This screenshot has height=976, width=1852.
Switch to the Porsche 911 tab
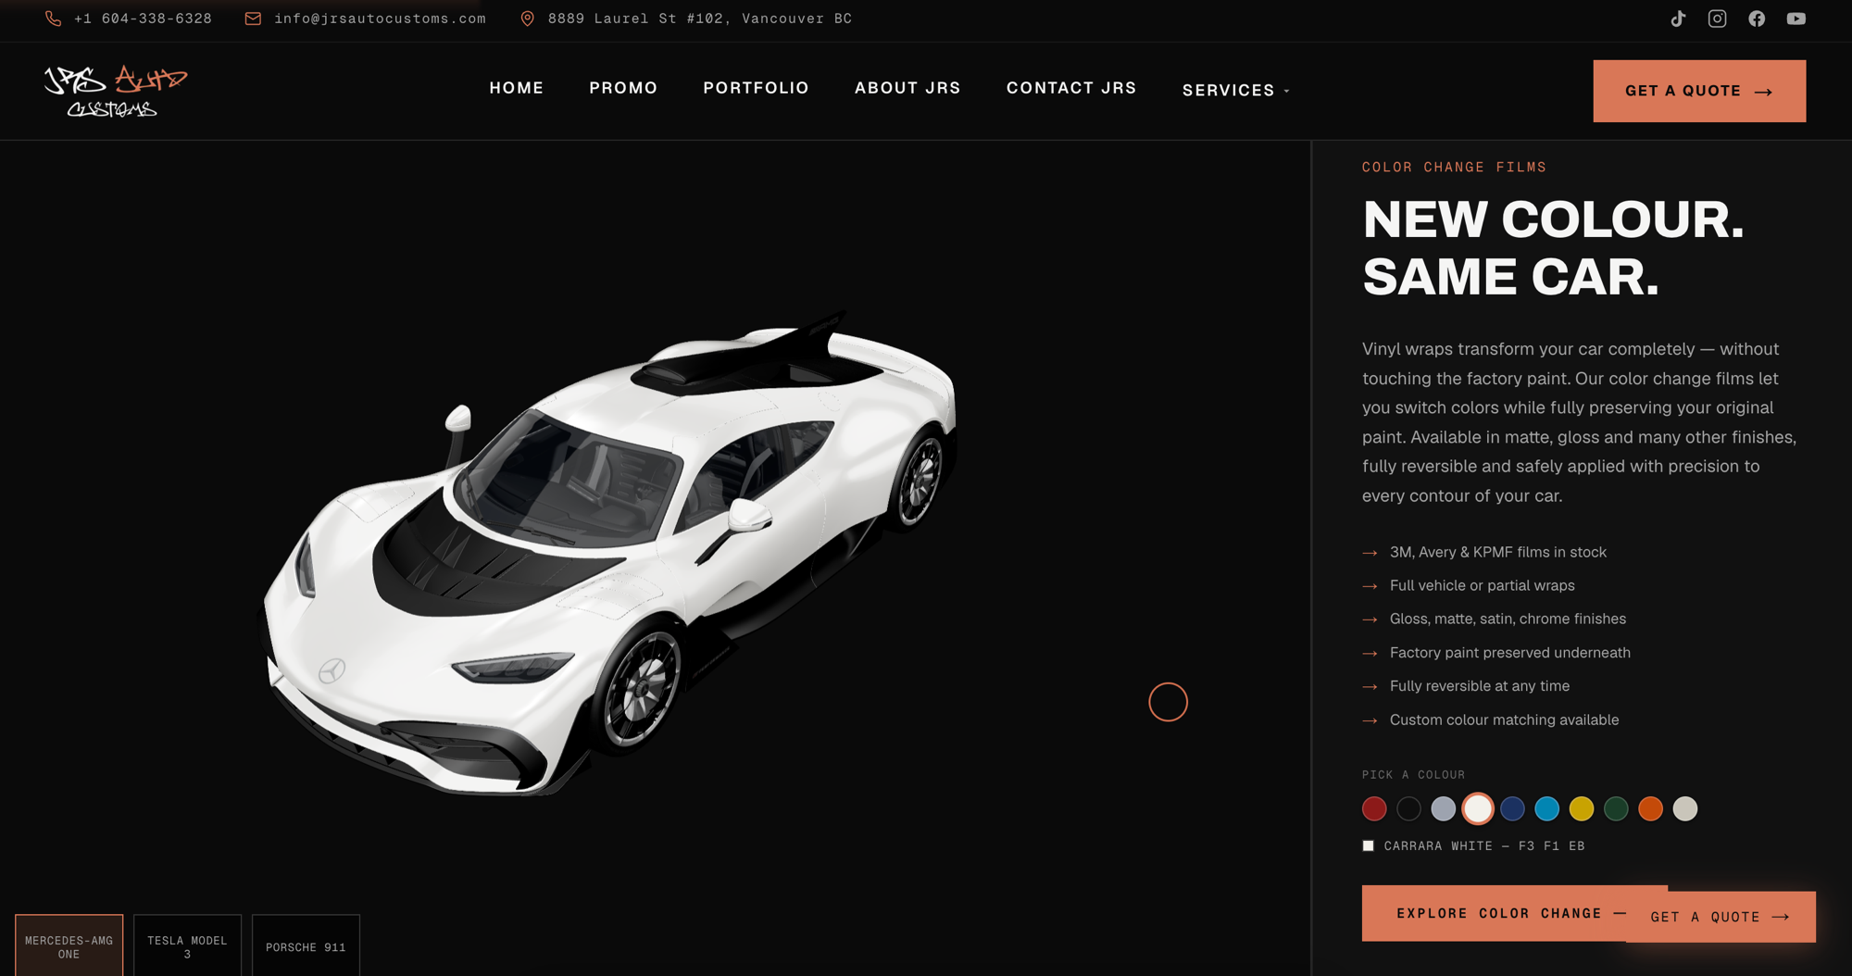click(306, 945)
